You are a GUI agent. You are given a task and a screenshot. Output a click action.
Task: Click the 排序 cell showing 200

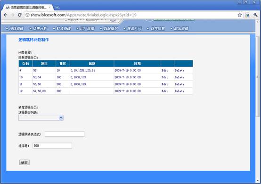tap(63, 84)
